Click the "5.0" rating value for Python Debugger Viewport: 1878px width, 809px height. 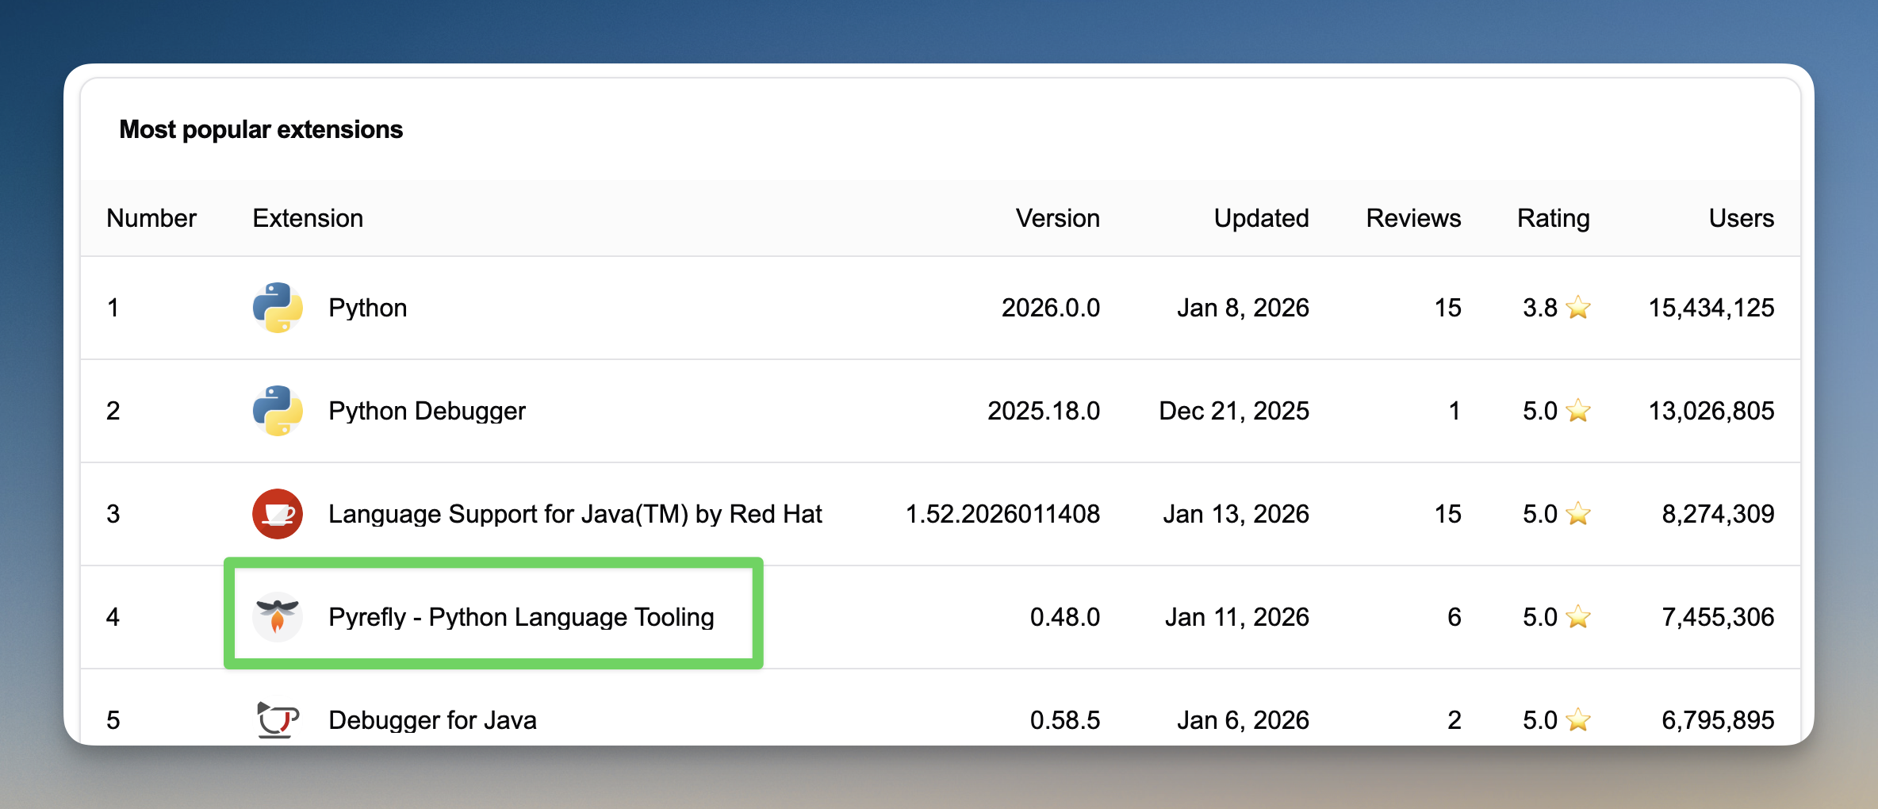point(1540,411)
